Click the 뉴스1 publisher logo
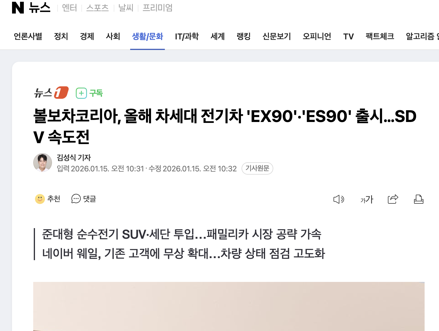Image resolution: width=439 pixels, height=331 pixels. coord(51,93)
